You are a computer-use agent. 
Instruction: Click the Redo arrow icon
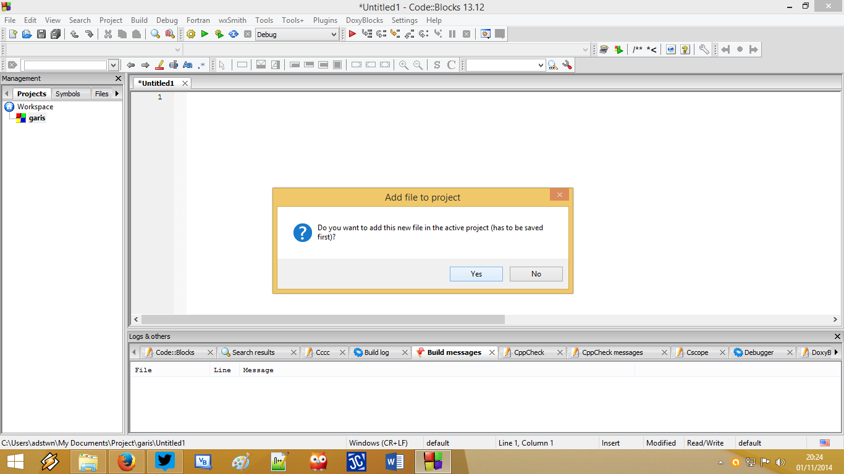pyautogui.click(x=89, y=35)
